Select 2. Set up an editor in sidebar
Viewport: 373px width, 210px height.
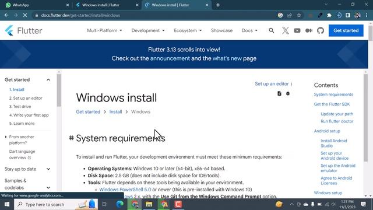click(x=26, y=98)
